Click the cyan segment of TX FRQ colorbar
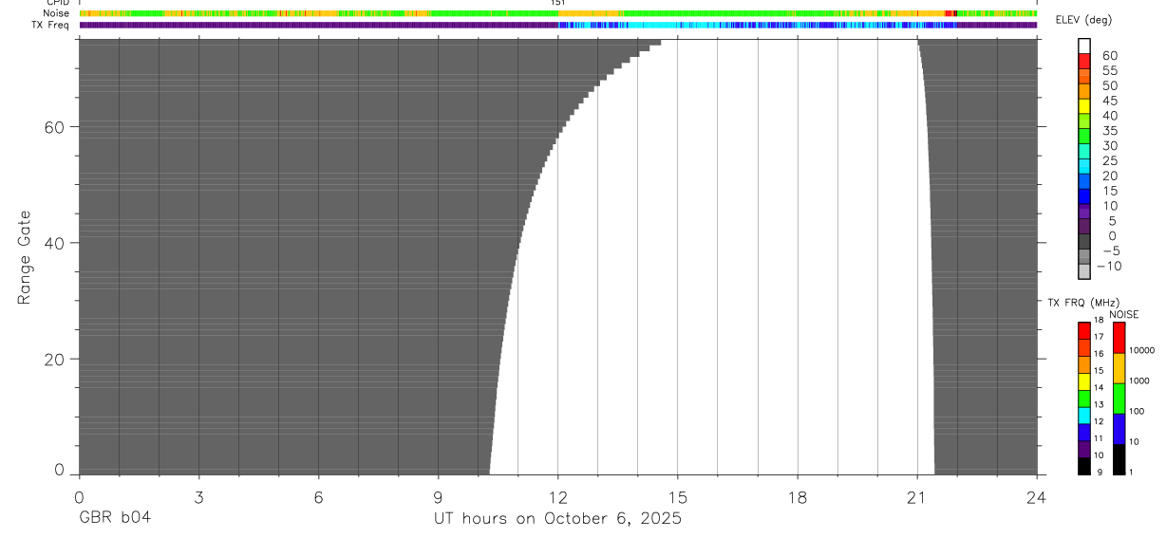The image size is (1166, 538). (x=1084, y=416)
